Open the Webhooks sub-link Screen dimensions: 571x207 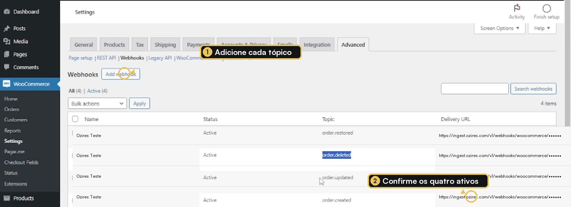(x=132, y=58)
